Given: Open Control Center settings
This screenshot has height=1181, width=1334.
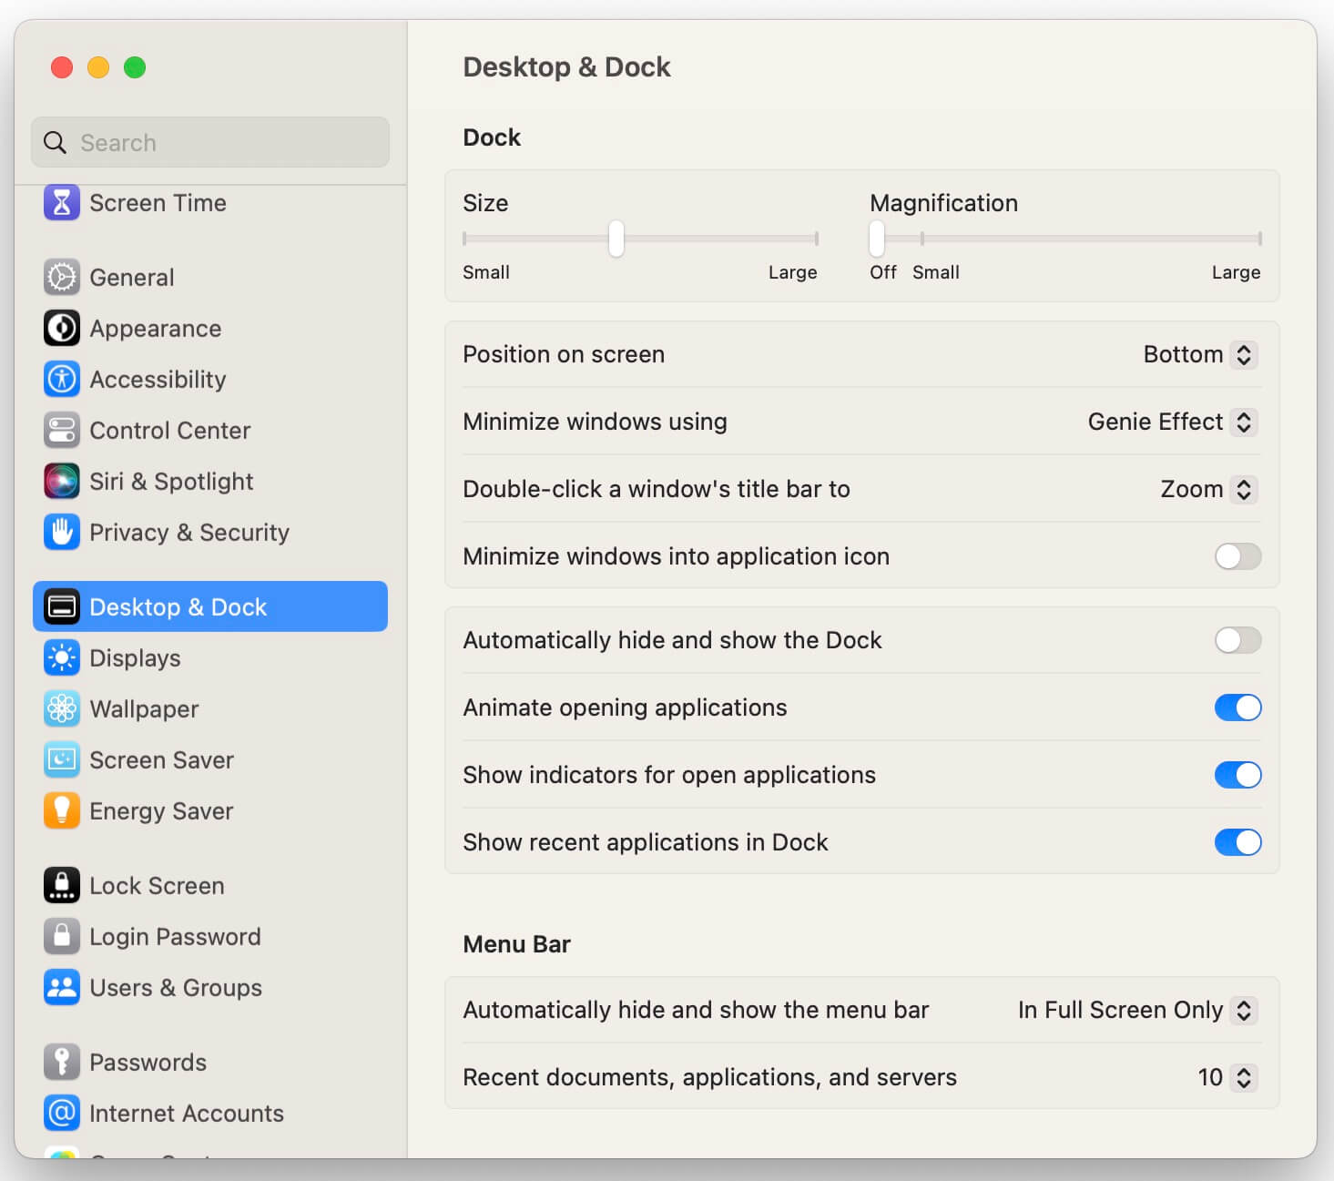Looking at the screenshot, I should (x=61, y=430).
